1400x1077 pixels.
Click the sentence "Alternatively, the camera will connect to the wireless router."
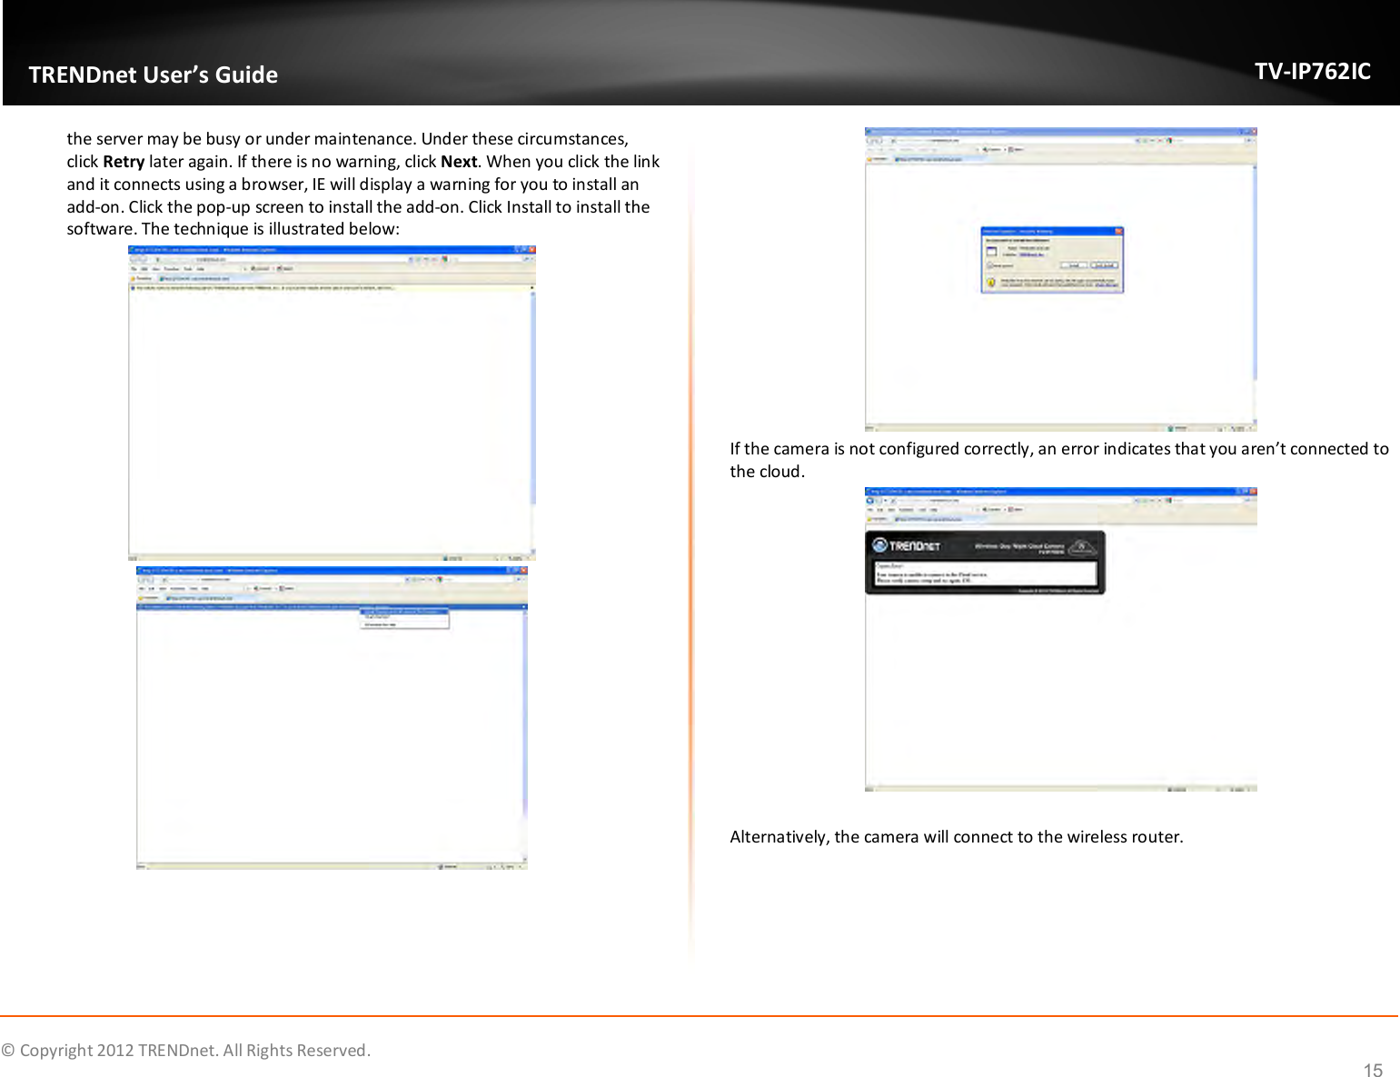click(x=957, y=836)
